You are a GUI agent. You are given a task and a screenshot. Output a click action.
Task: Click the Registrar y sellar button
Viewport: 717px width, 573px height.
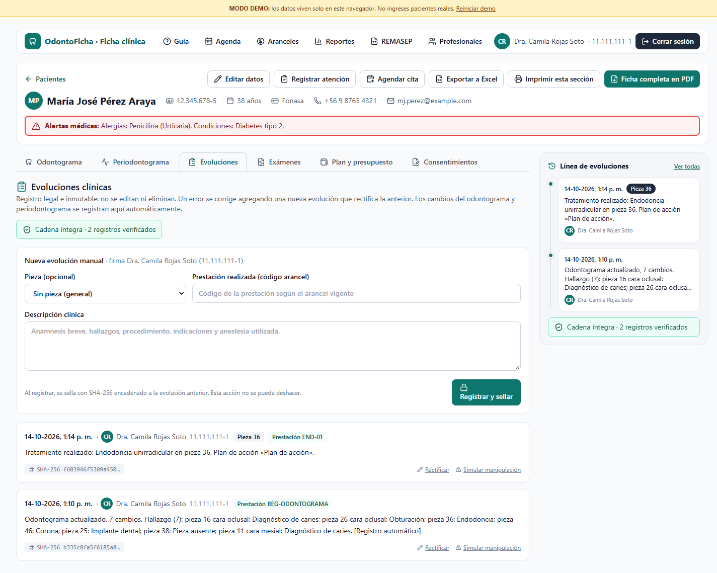486,392
